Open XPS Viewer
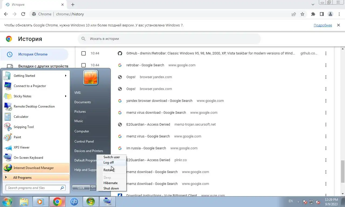The image size is (345, 207). (36, 147)
